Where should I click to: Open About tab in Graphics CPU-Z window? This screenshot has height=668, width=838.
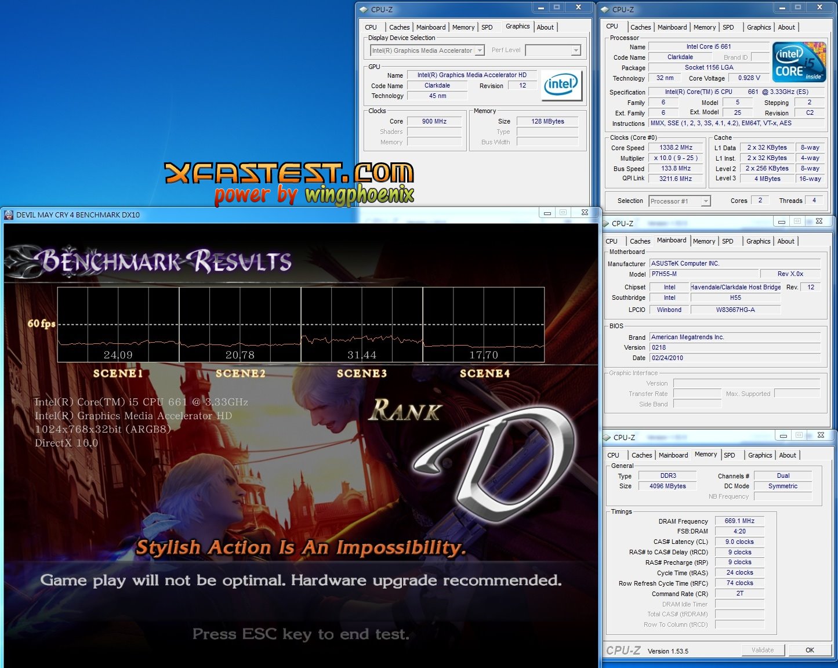coord(545,27)
